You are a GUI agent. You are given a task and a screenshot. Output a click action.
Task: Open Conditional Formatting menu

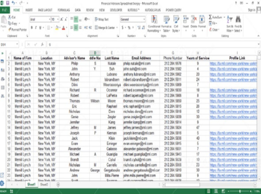pyautogui.click(x=154, y=24)
